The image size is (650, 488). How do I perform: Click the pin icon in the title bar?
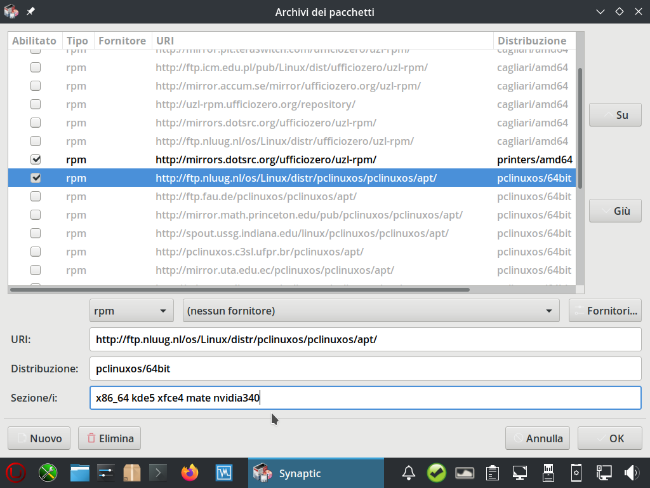(x=30, y=11)
